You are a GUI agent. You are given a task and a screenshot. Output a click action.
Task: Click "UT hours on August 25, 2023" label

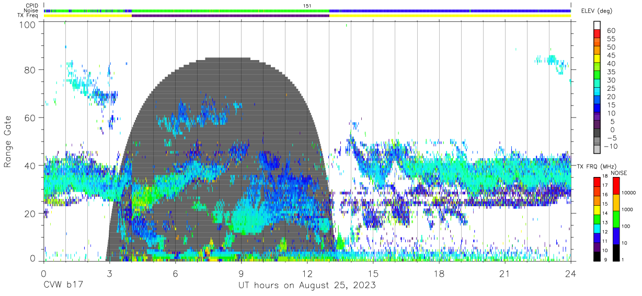307,285
